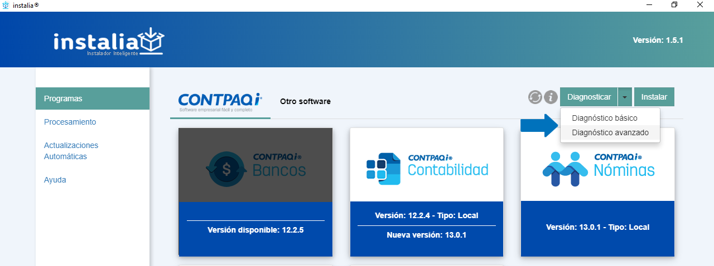
Task: Select Programas in the sidebar
Action: [63, 98]
